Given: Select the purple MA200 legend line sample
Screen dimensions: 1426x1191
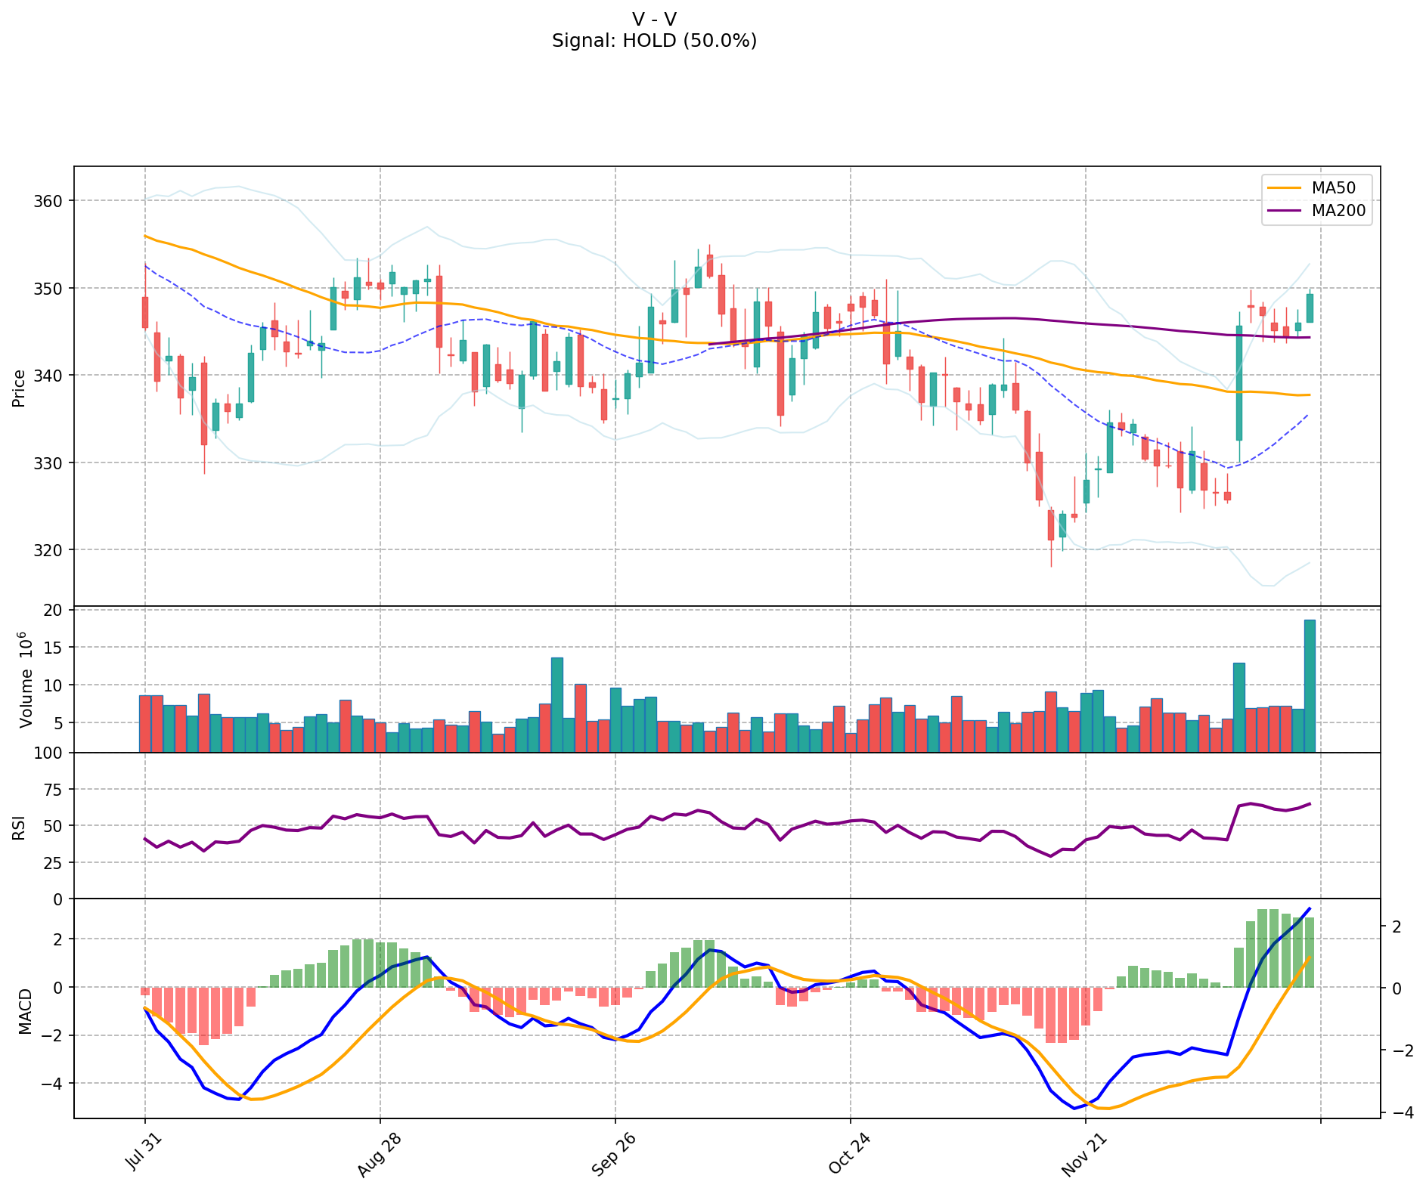Looking at the screenshot, I should pos(1285,211).
